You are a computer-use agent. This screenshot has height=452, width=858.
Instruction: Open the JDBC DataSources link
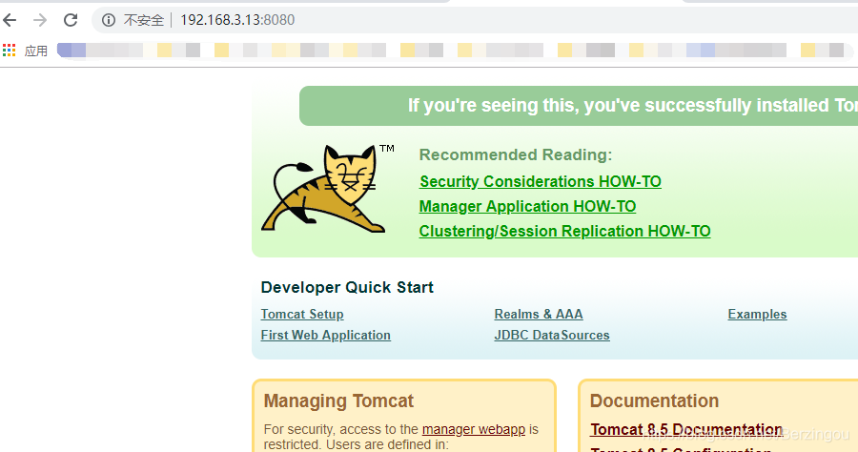tap(552, 335)
